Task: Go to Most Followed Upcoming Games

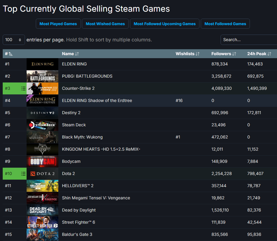Action: (165, 24)
